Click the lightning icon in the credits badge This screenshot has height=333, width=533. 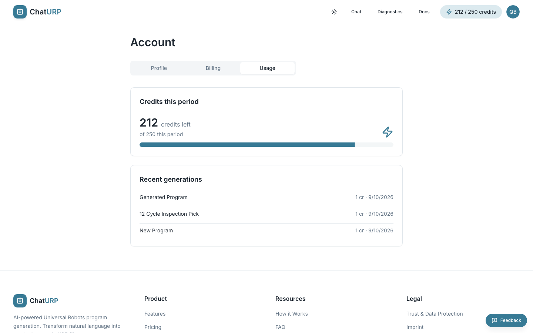point(449,12)
